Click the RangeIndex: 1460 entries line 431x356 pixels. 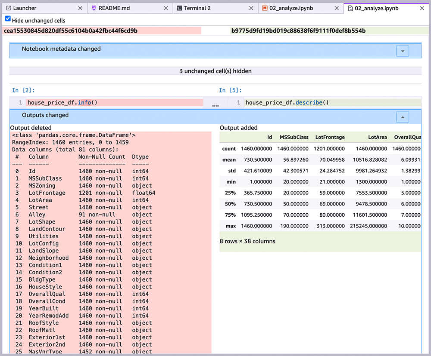70,142
